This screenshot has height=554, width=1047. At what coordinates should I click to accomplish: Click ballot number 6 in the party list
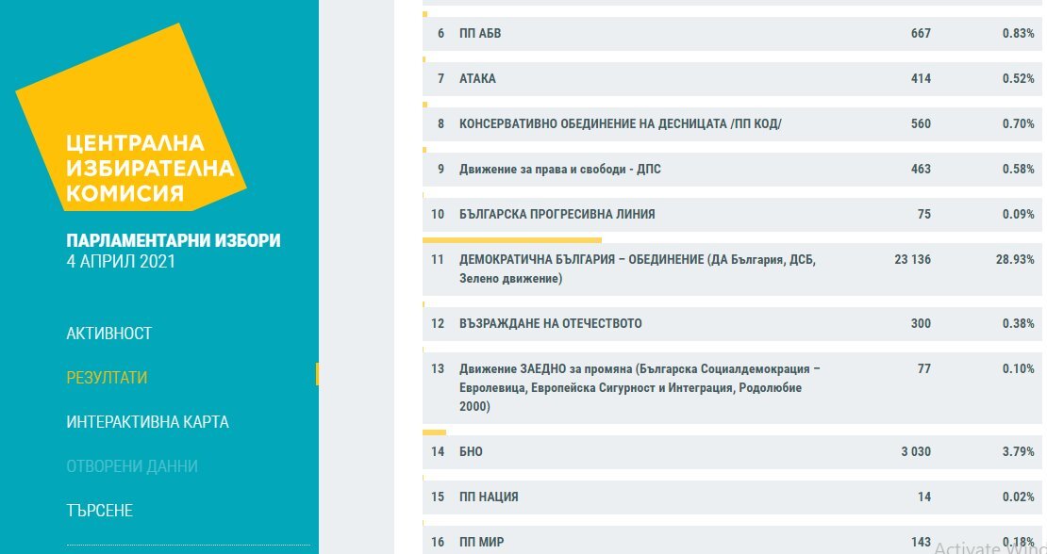click(440, 33)
